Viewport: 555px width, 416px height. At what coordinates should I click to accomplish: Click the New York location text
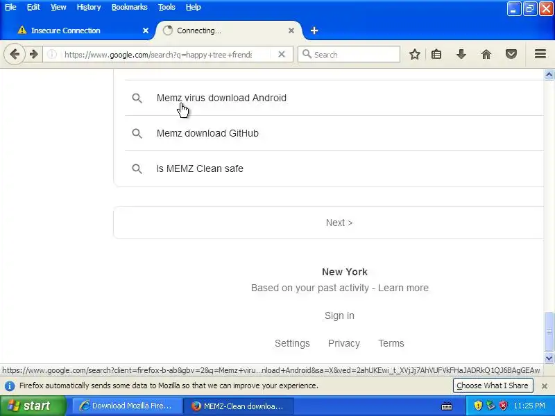345,272
